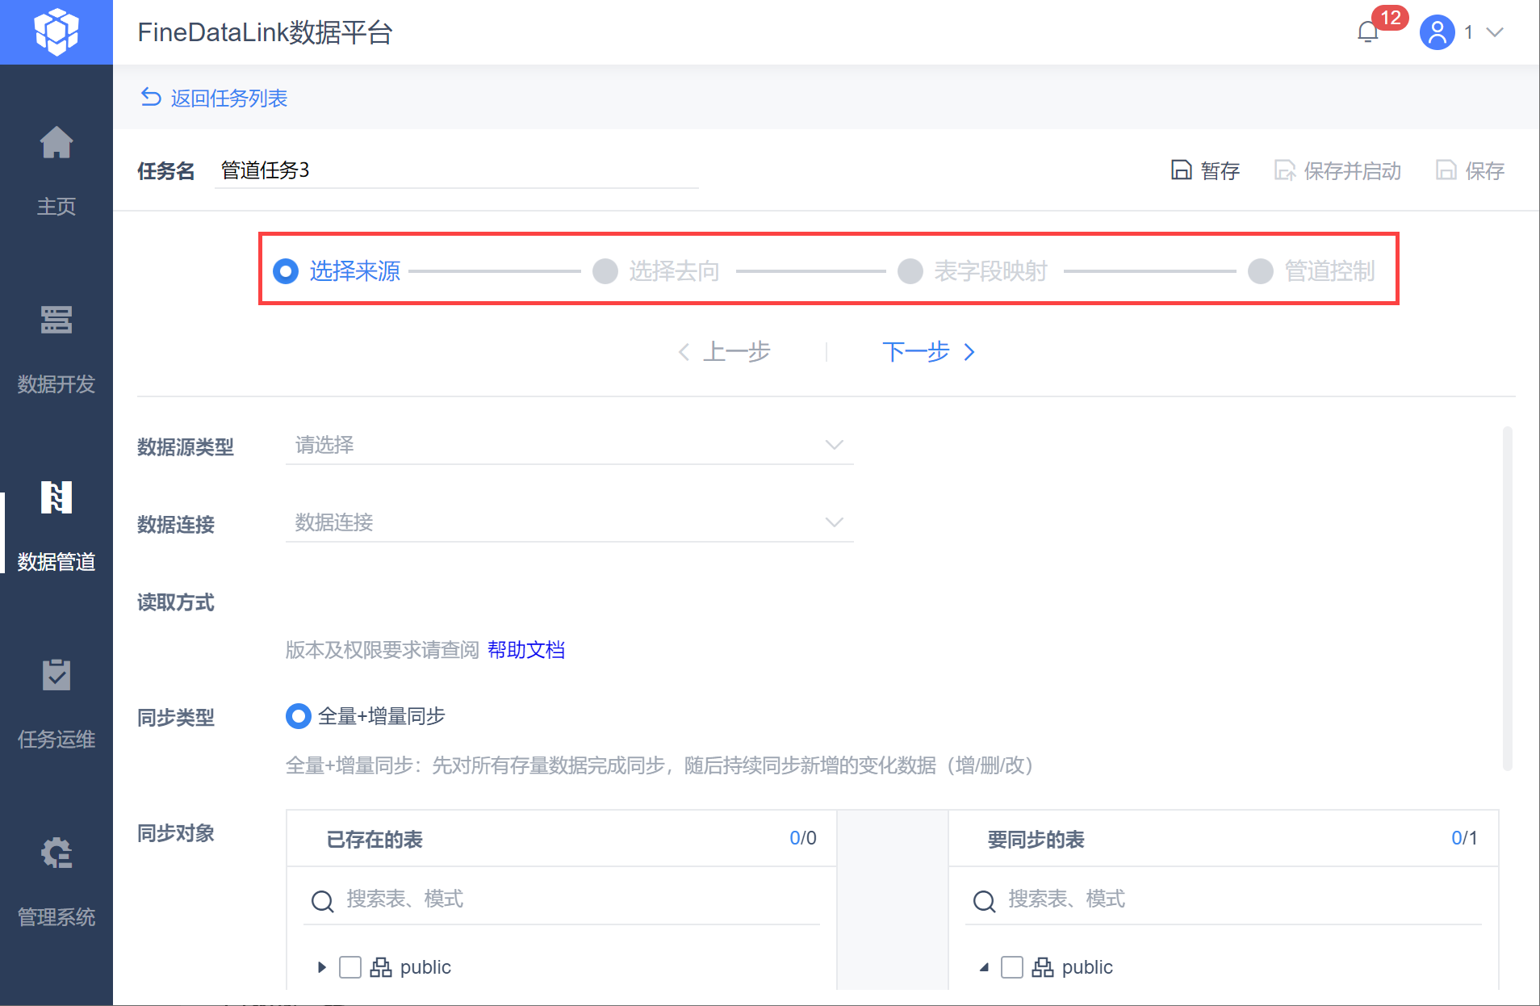
Task: Click the 数据源类型 dropdown arrow
Action: coord(835,445)
